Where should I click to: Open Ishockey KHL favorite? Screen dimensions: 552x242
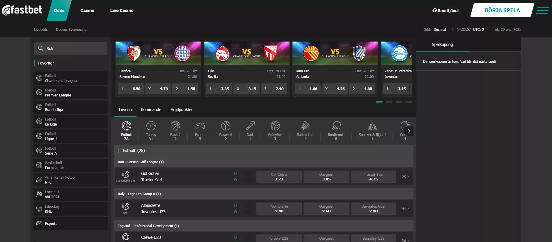(x=71, y=209)
